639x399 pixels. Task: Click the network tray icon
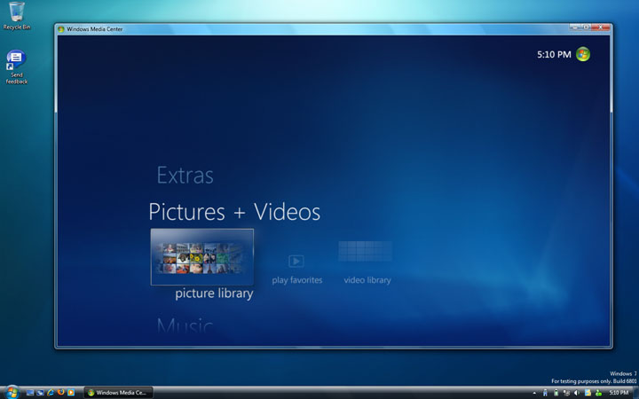click(x=566, y=393)
